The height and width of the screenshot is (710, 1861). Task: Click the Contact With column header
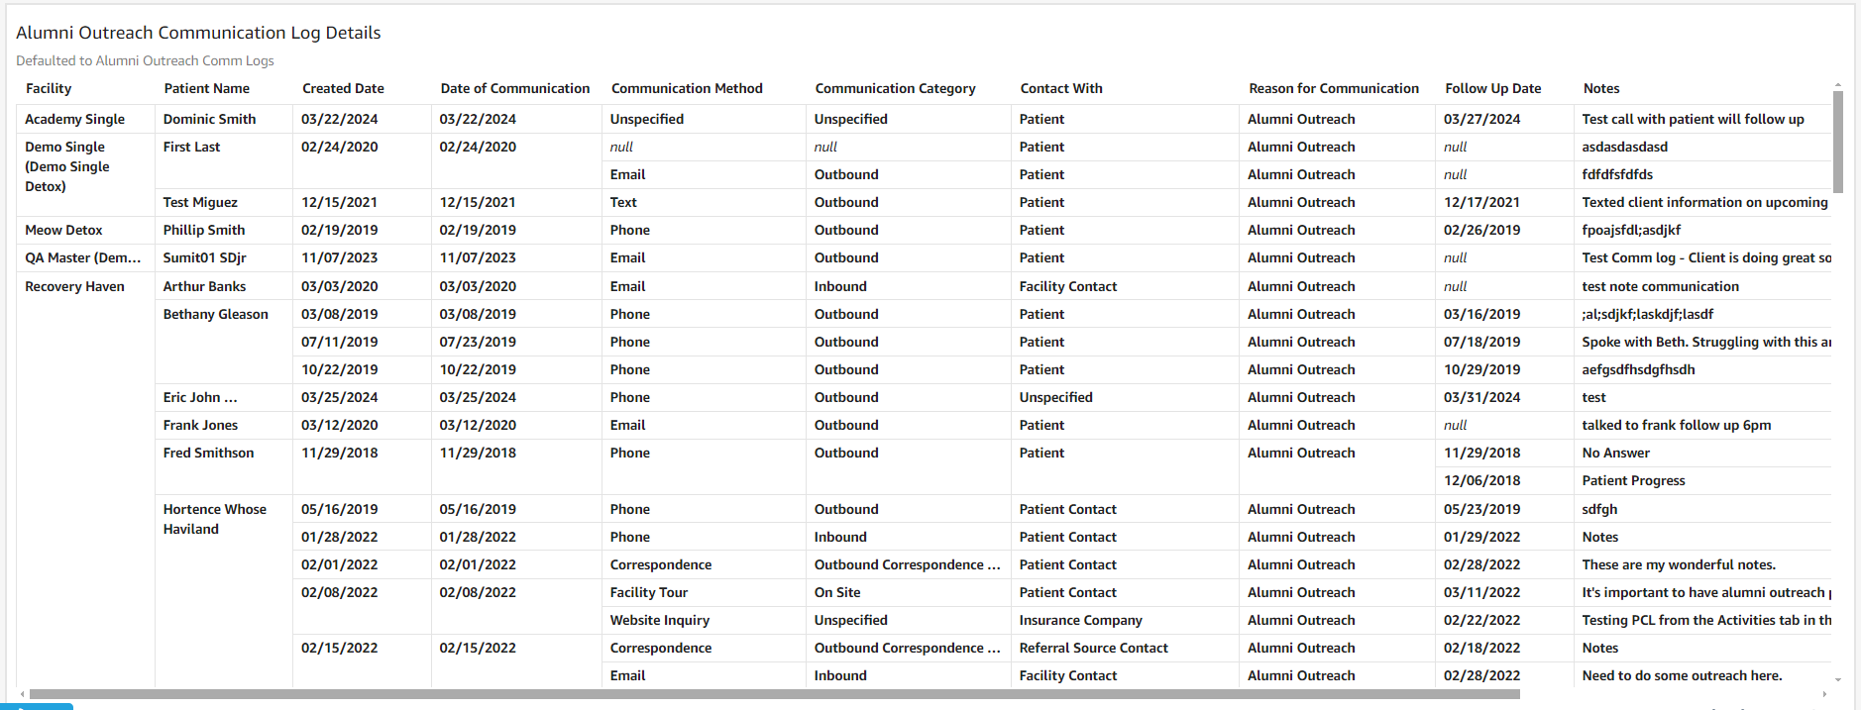point(1061,88)
